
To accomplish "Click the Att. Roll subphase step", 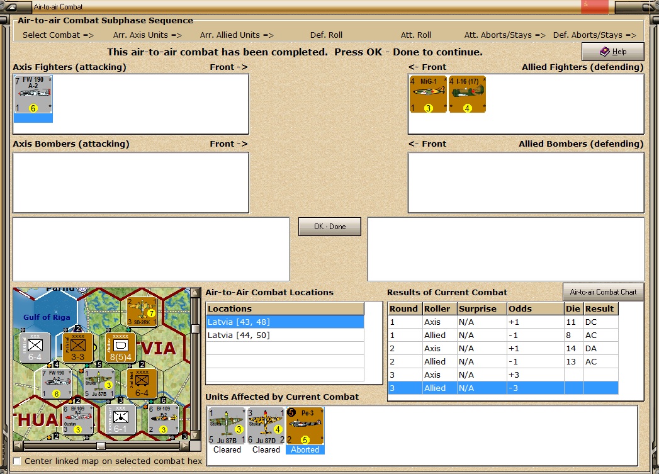I will click(x=415, y=35).
